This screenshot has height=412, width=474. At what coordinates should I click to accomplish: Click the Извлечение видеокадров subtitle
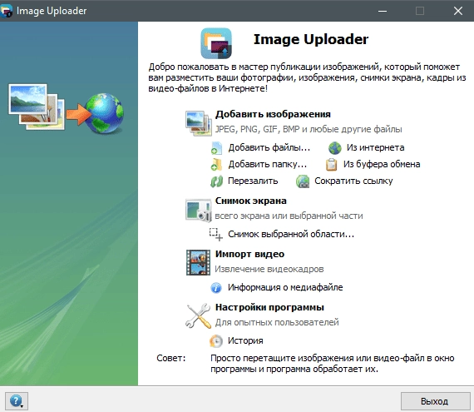point(269,269)
